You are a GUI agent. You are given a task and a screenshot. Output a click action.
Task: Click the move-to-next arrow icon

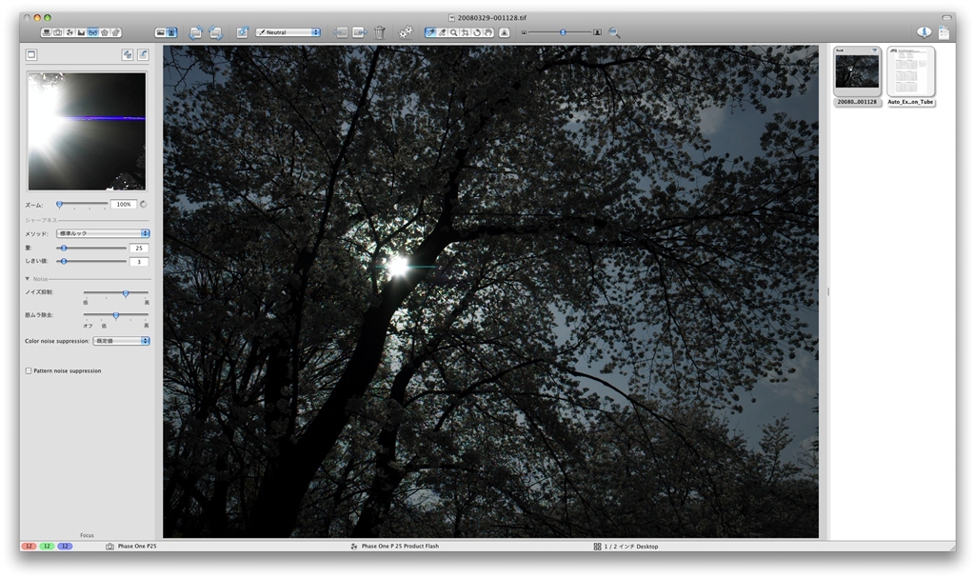(359, 32)
